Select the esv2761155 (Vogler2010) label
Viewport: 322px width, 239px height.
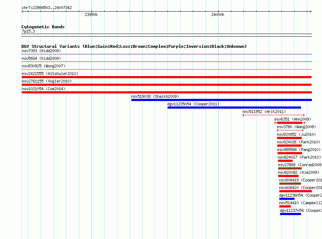[47, 81]
